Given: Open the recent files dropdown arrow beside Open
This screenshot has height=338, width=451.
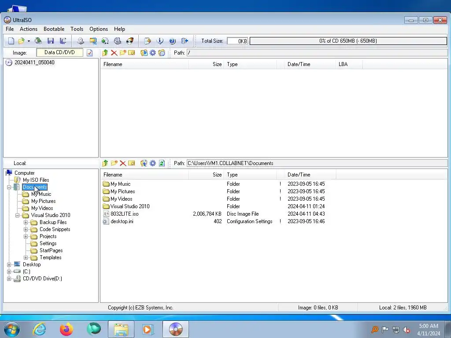Looking at the screenshot, I should pyautogui.click(x=29, y=41).
